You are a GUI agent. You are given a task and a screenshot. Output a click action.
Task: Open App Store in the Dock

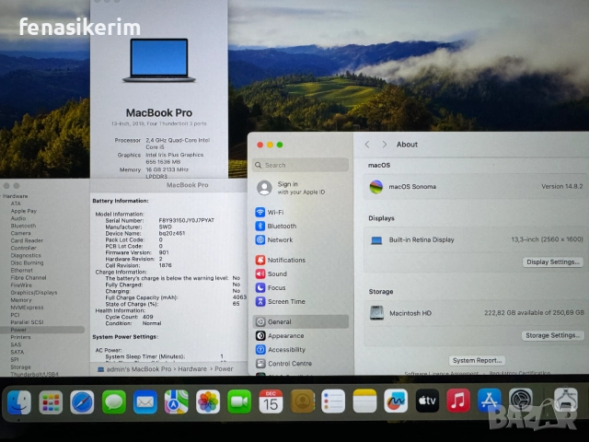(489, 401)
